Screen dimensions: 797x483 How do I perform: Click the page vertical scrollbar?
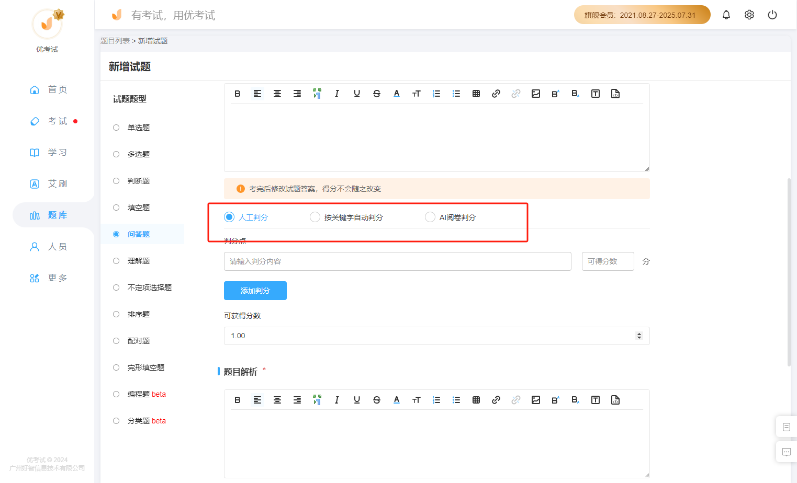click(789, 272)
